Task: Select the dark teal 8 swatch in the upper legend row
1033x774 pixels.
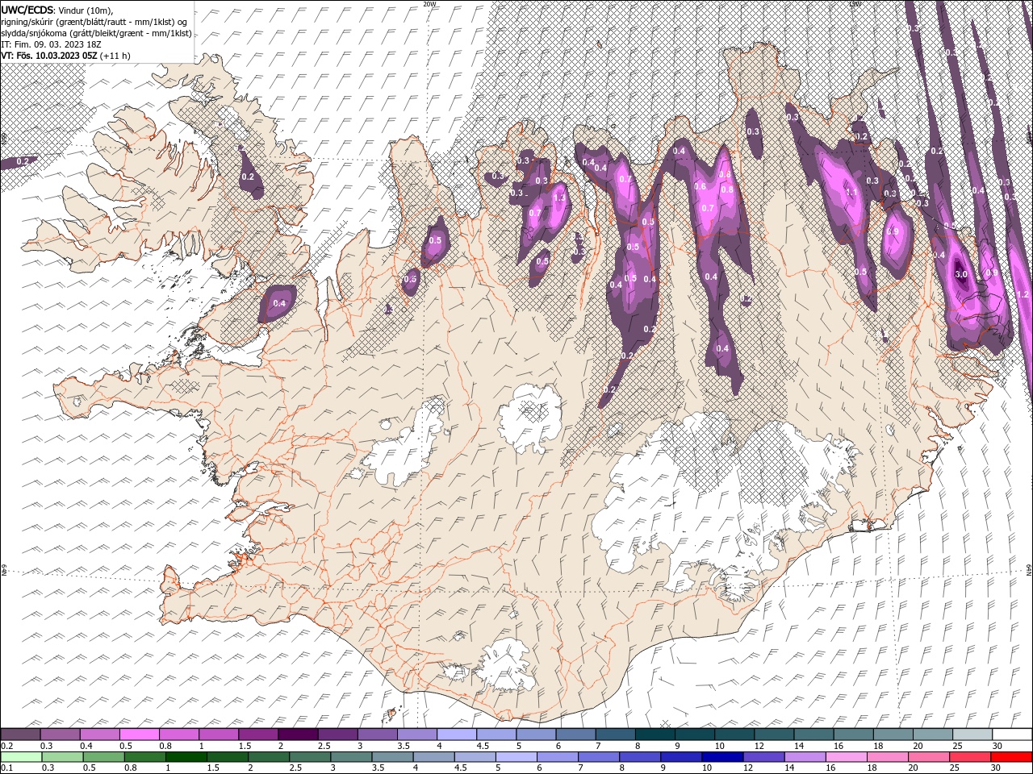Action: [656, 734]
